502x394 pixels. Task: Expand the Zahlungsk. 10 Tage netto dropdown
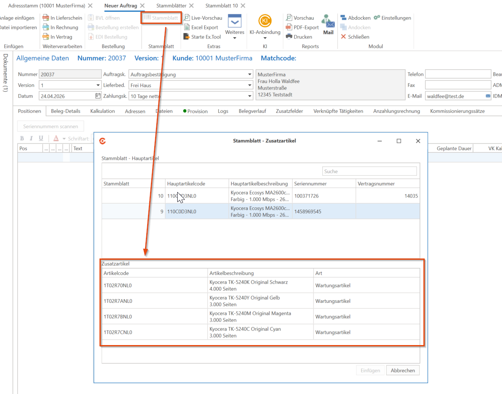pos(250,96)
